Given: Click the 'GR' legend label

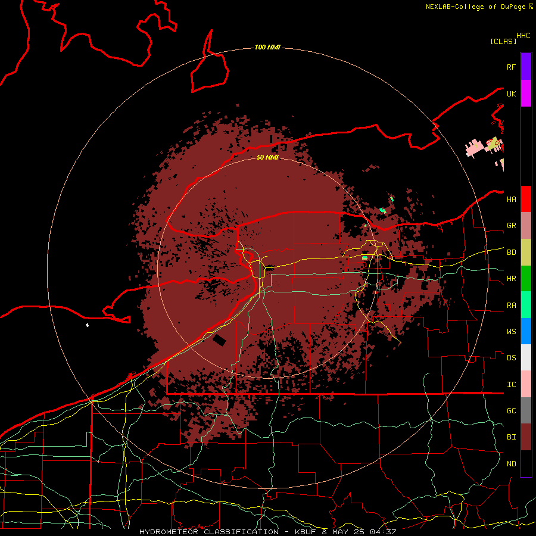Looking at the screenshot, I should pos(511,226).
